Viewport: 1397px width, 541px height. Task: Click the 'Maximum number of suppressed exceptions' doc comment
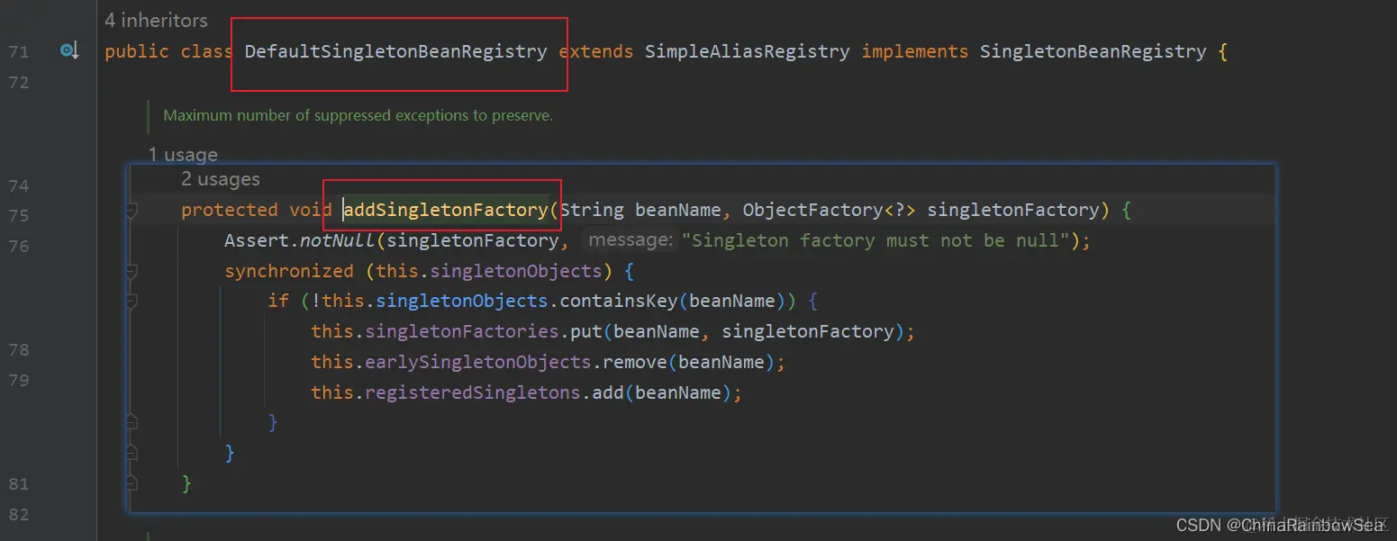click(358, 115)
